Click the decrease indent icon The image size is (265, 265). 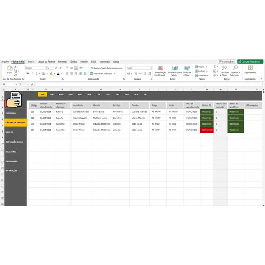click(81, 74)
